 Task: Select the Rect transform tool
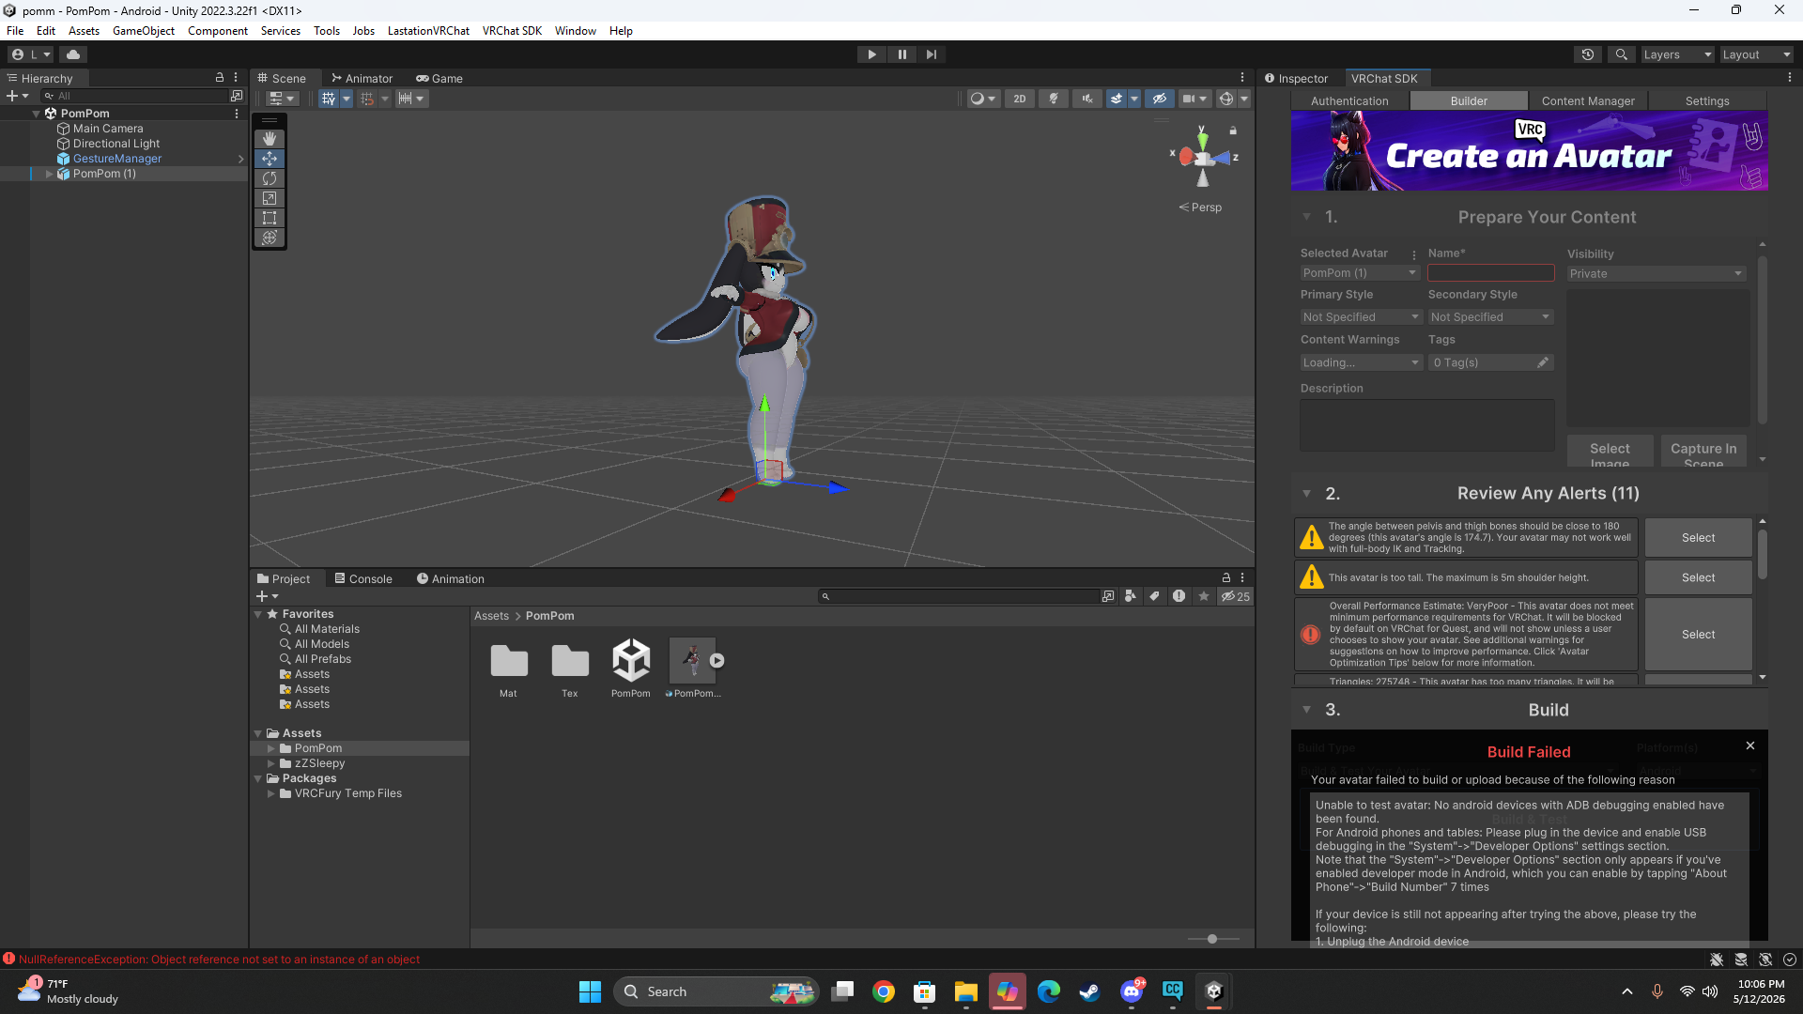pos(270,218)
